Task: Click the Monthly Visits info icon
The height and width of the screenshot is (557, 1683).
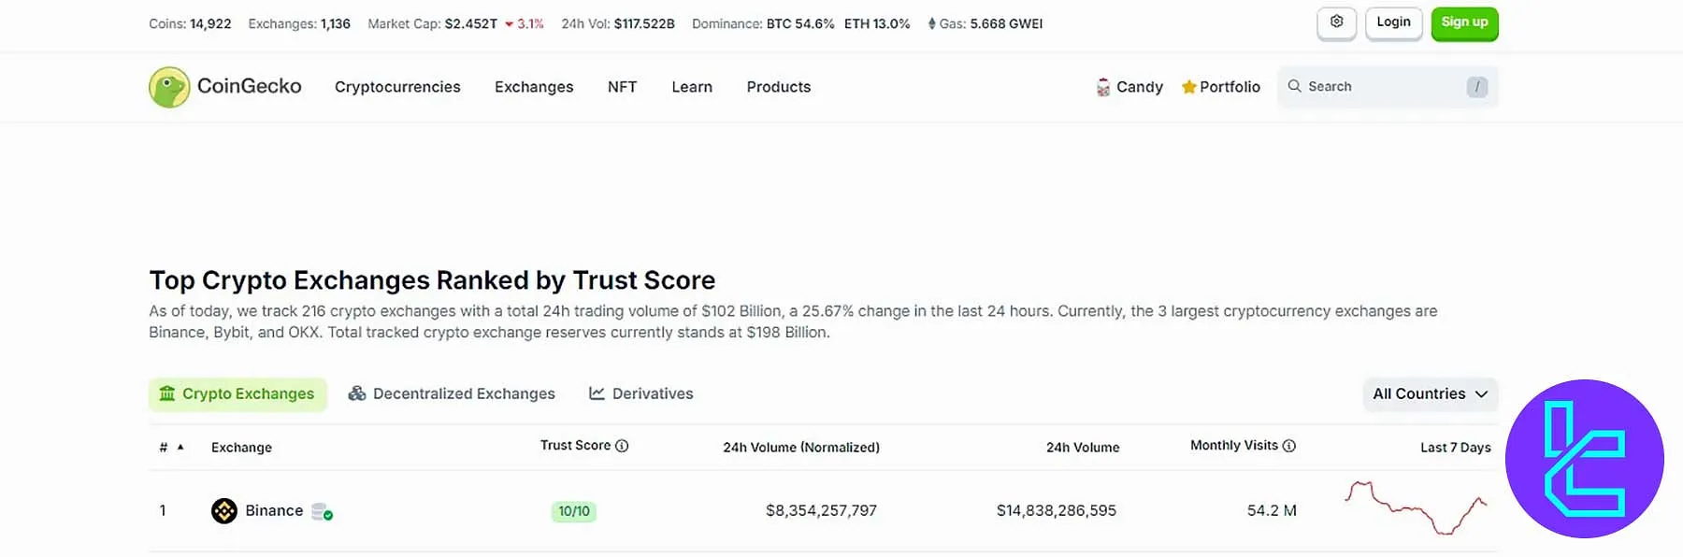Action: coord(1290,446)
